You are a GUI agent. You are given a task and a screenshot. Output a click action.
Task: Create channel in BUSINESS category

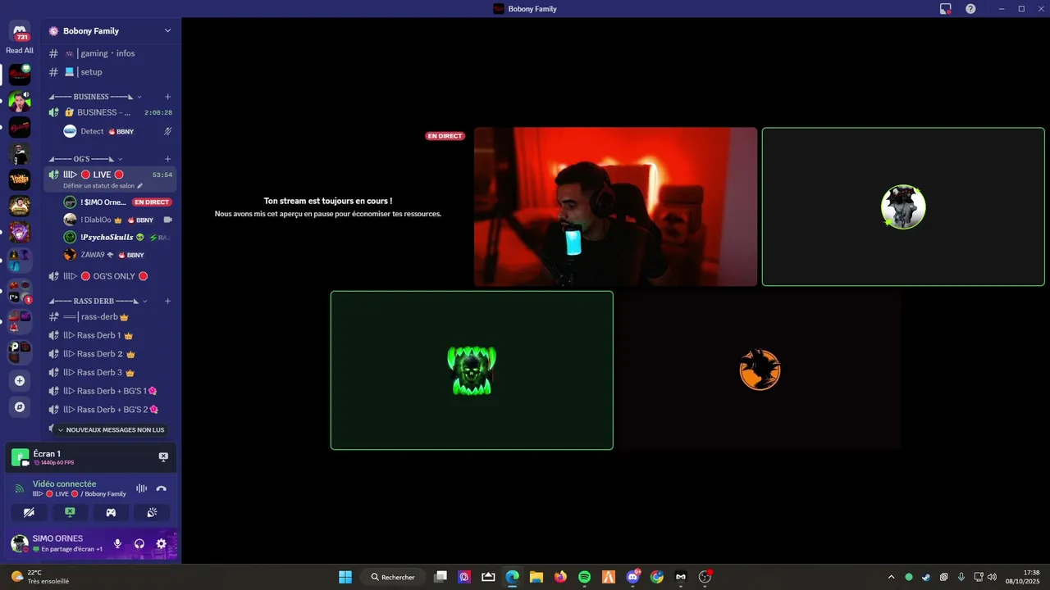(168, 97)
